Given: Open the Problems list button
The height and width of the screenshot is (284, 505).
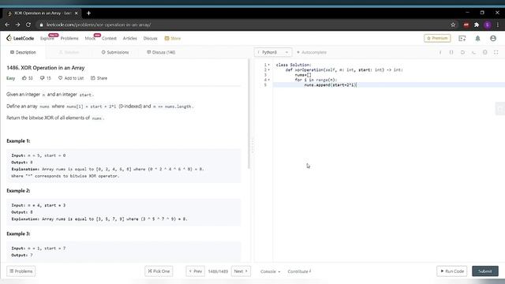Looking at the screenshot, I should click(21, 271).
